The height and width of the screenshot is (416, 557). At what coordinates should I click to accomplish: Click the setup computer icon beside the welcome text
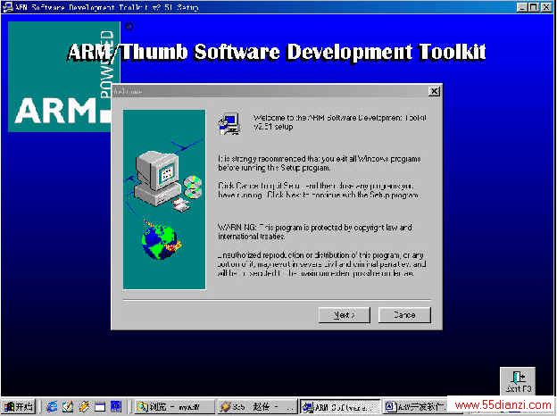coord(229,123)
